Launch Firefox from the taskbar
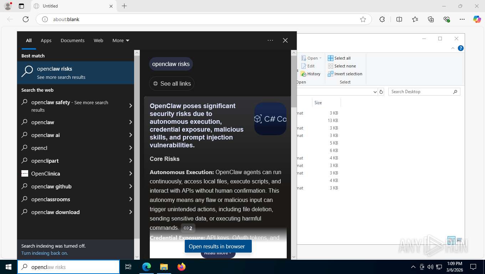Screen dimensions: 485x274 tap(181, 267)
